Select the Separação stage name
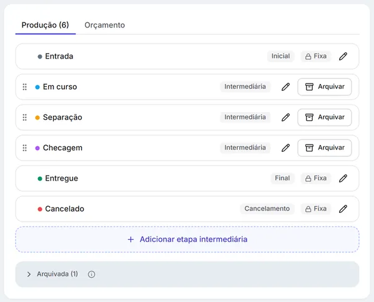Screen dimensions: 374x302 tap(62, 117)
